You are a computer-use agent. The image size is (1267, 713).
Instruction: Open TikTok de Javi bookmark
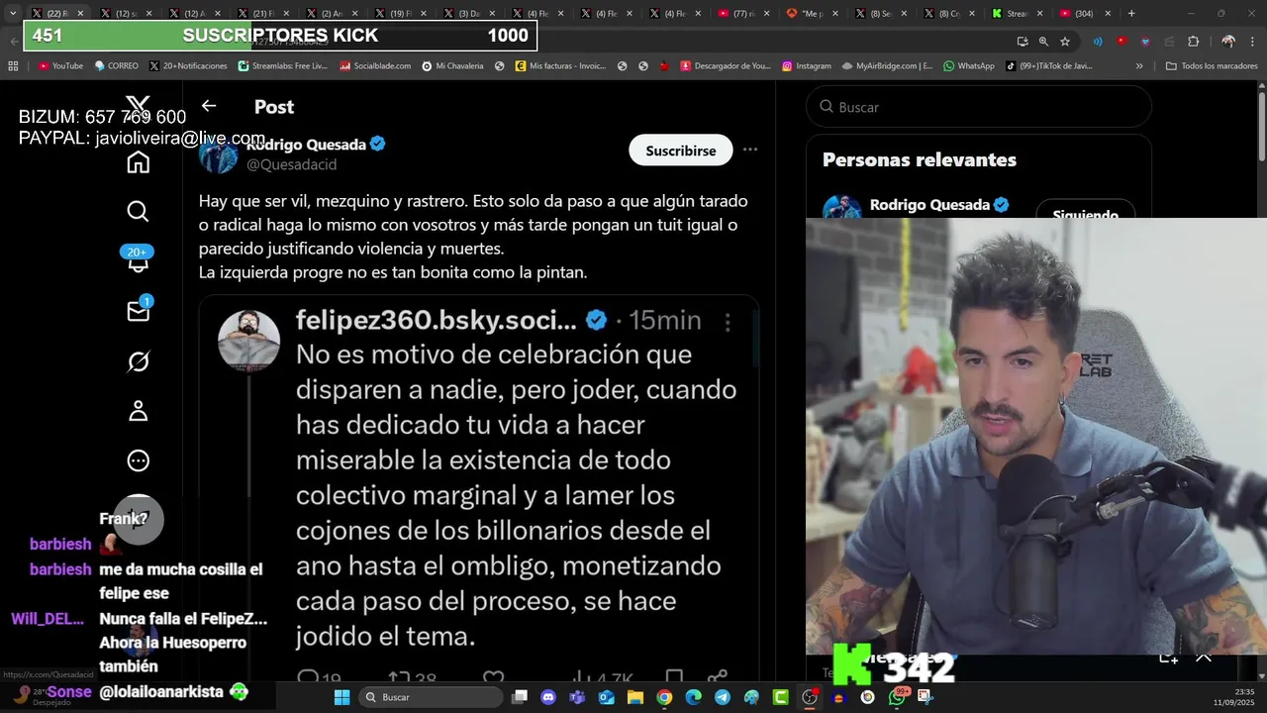[1048, 65]
